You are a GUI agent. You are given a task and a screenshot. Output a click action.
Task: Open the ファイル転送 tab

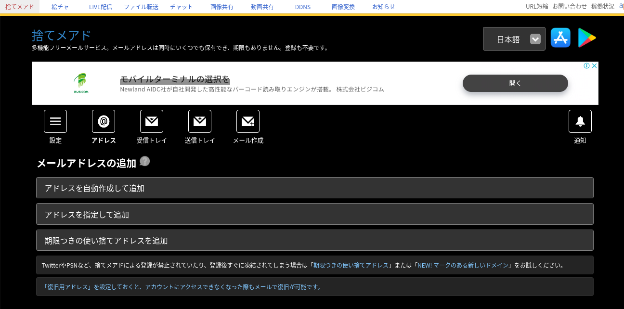[141, 7]
